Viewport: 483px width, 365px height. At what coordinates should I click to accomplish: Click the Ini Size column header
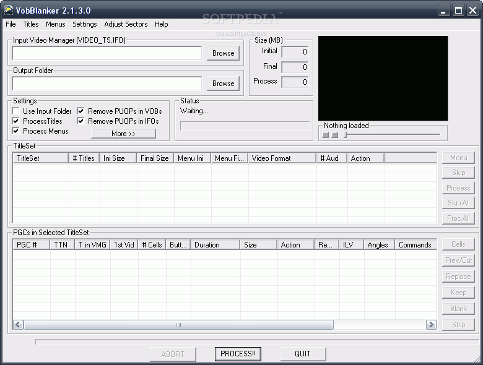118,158
